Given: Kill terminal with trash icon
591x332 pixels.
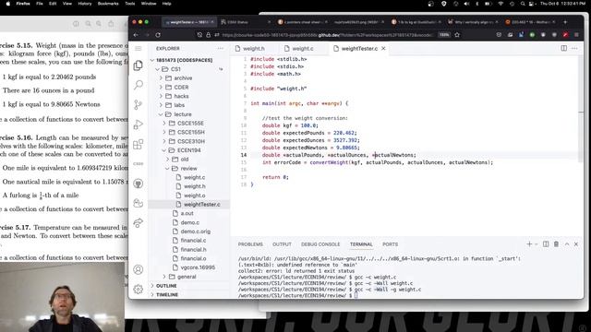Looking at the screenshot, I should pyautogui.click(x=556, y=244).
